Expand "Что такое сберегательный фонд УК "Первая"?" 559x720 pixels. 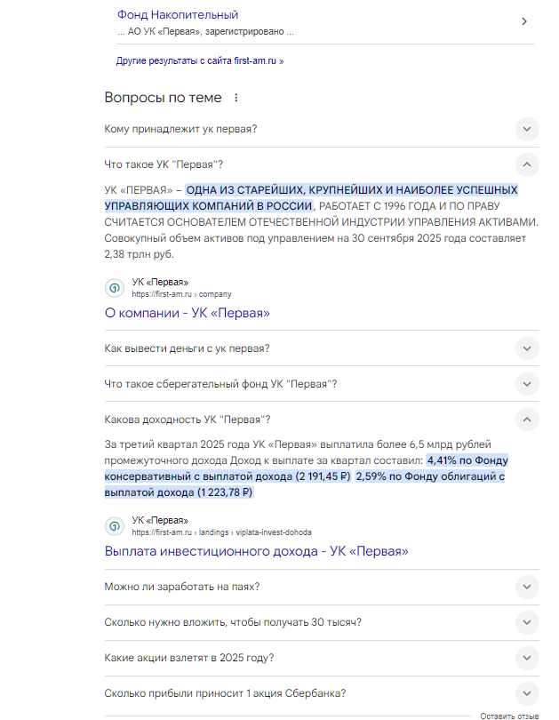pos(527,384)
